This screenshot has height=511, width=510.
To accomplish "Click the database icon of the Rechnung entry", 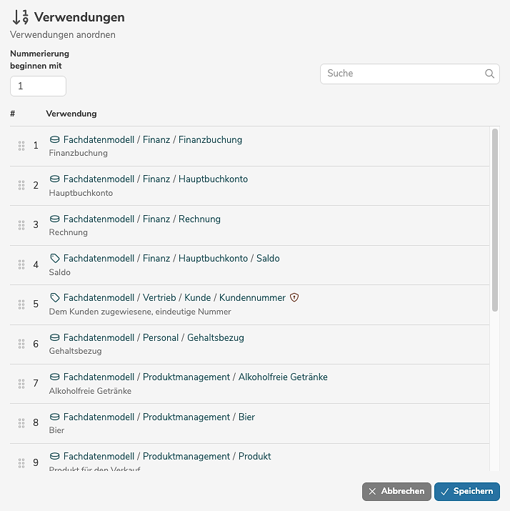I will click(54, 219).
